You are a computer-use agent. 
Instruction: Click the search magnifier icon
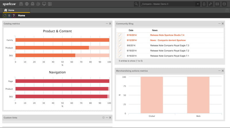136,4
